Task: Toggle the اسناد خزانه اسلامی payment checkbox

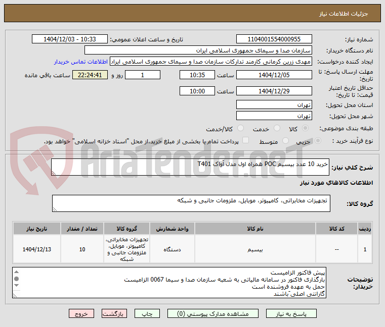Action: click(x=245, y=140)
